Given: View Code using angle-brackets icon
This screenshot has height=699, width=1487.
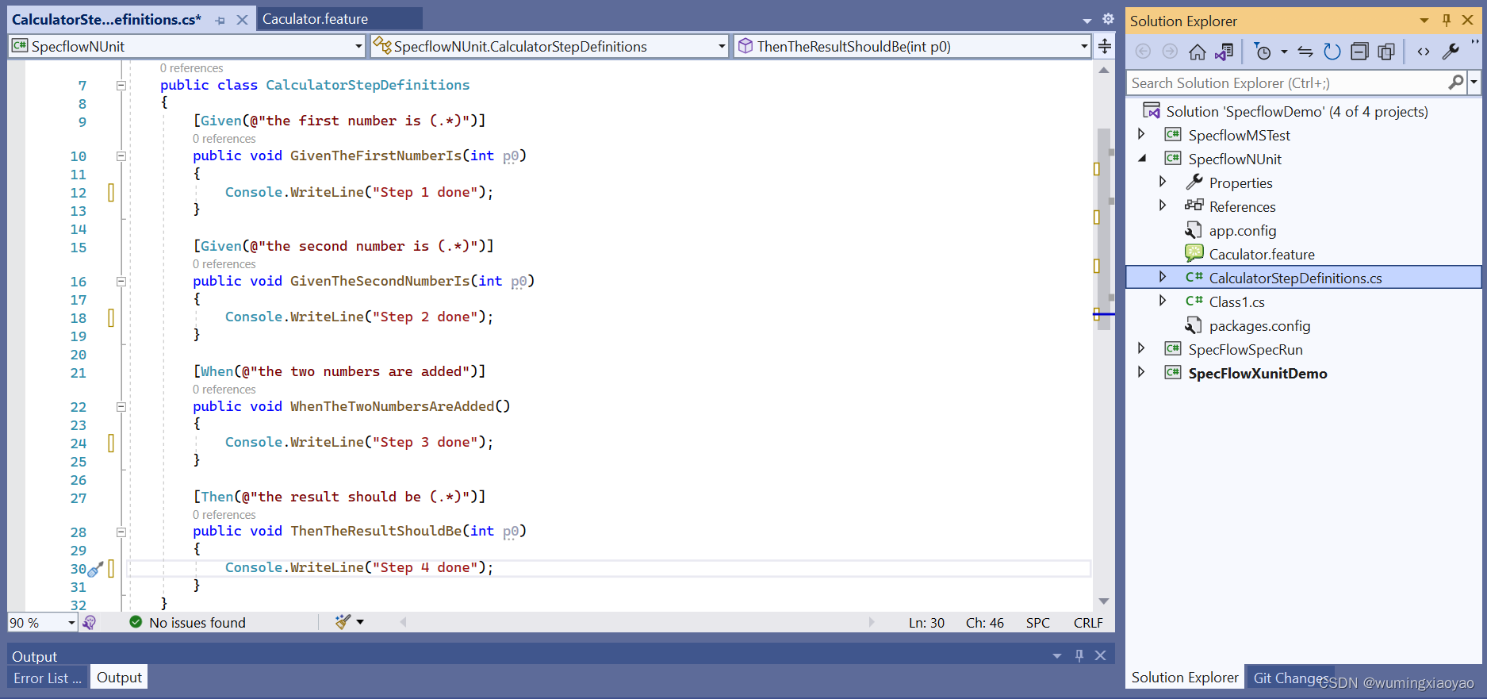Looking at the screenshot, I should (x=1424, y=52).
